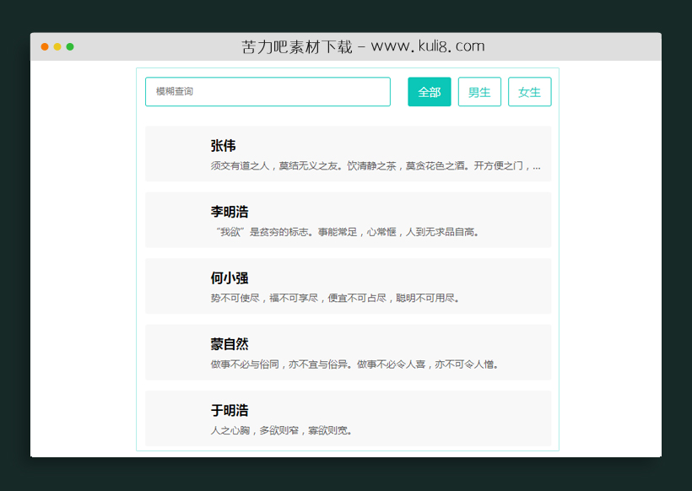Open the 张伟 list entry

coord(349,154)
